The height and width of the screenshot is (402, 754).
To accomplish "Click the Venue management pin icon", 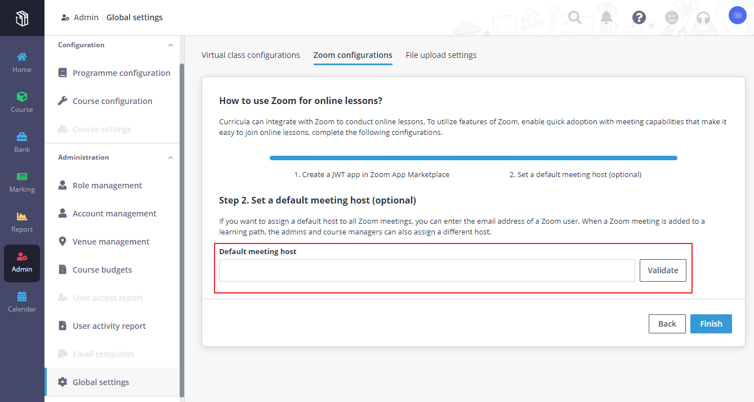I will pos(63,241).
